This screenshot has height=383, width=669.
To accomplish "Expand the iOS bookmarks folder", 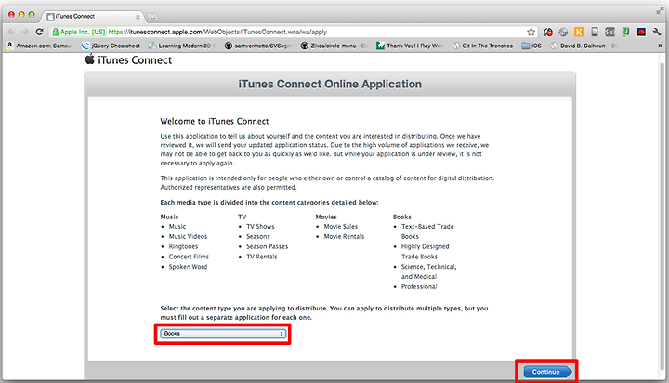I will (x=531, y=46).
